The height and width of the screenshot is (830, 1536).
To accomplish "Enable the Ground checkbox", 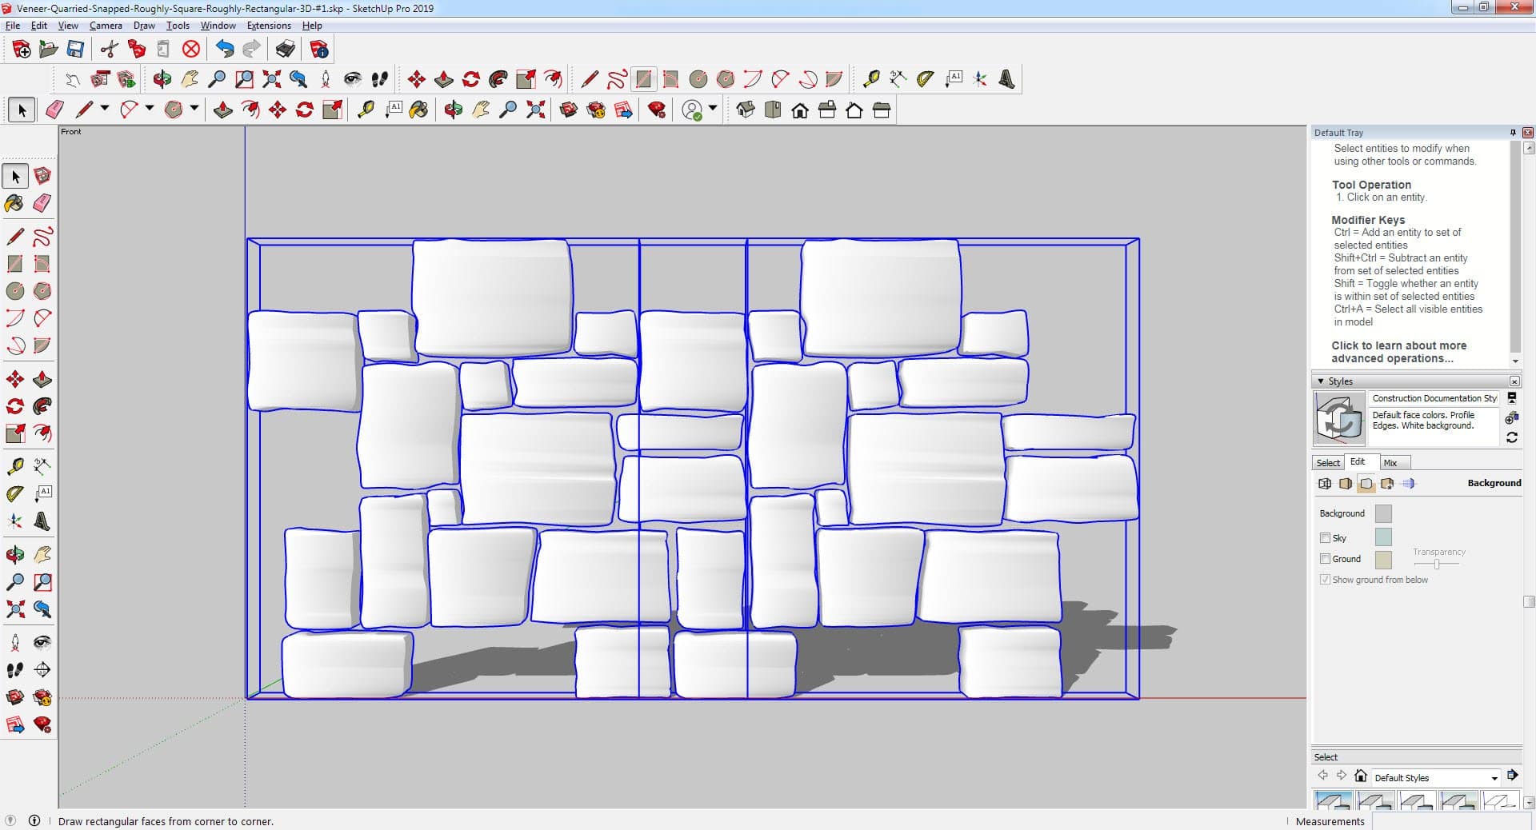I will 1325,559.
